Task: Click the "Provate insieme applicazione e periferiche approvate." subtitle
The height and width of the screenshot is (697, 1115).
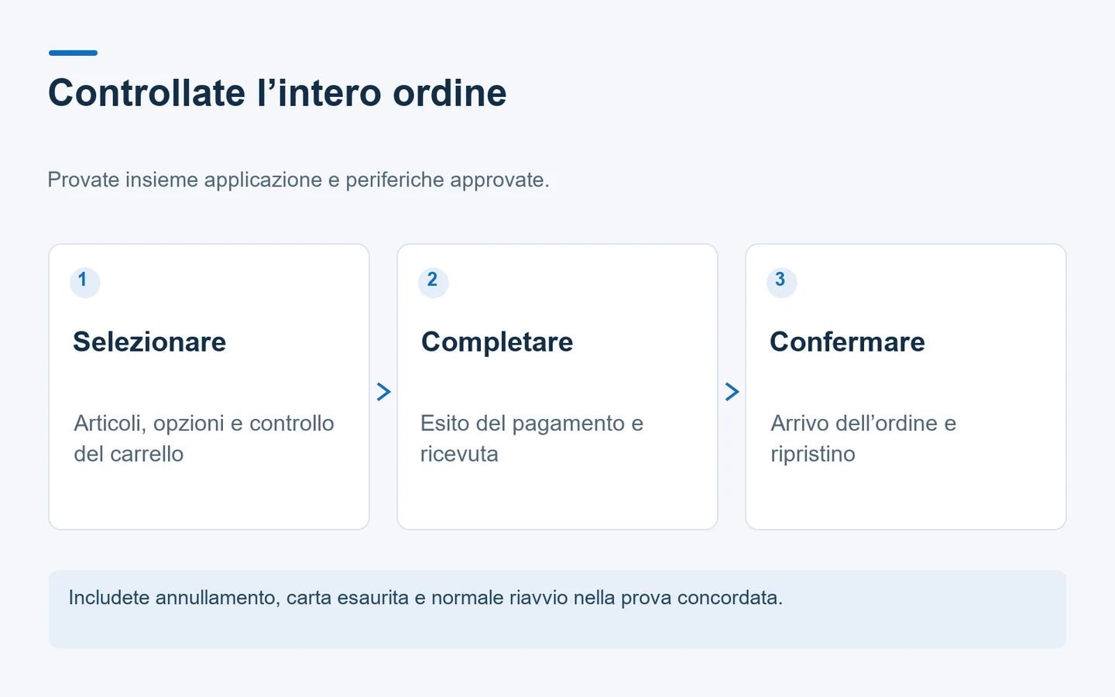Action: pyautogui.click(x=298, y=180)
